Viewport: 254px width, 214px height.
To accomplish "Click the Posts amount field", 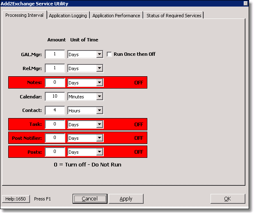I will point(55,152).
